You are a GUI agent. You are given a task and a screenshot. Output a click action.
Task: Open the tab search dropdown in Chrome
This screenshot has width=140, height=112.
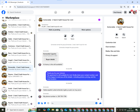point(2,2)
